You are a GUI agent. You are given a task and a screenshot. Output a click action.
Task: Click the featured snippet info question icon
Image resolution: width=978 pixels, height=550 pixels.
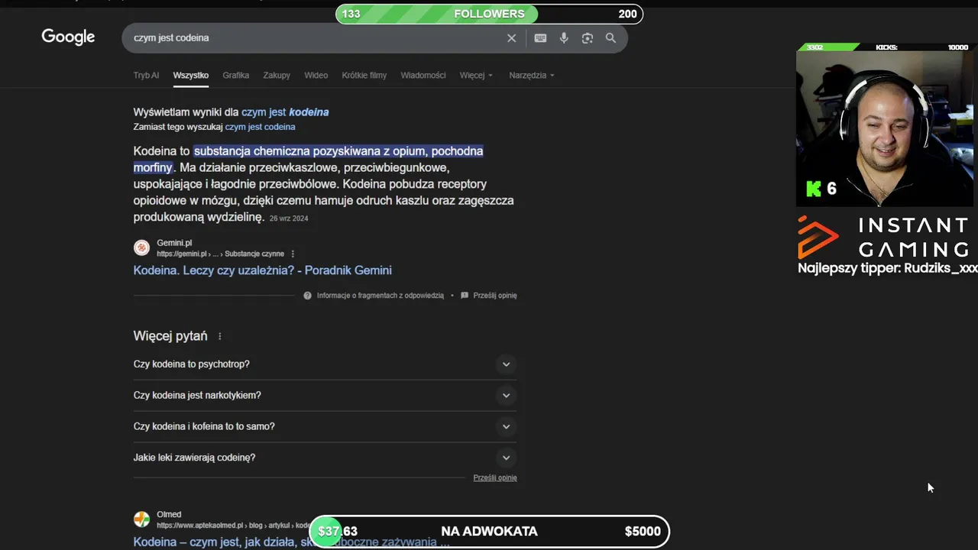click(x=308, y=296)
